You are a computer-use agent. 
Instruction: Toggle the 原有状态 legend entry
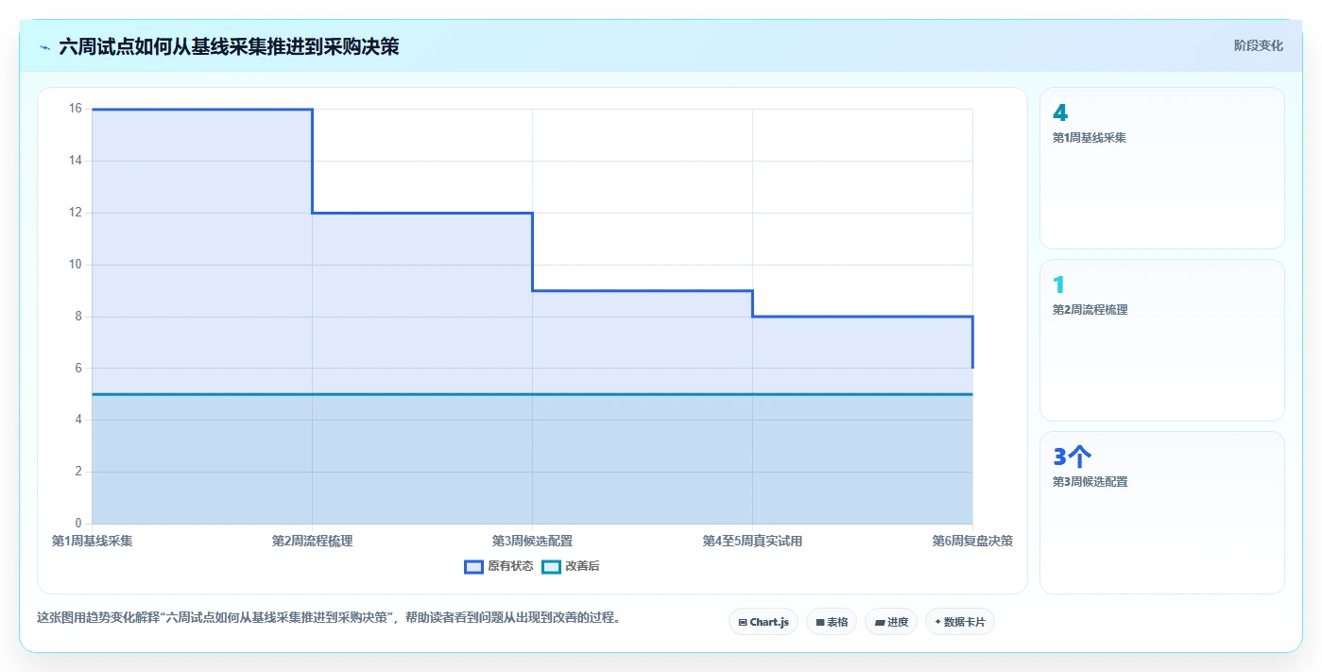(x=498, y=566)
